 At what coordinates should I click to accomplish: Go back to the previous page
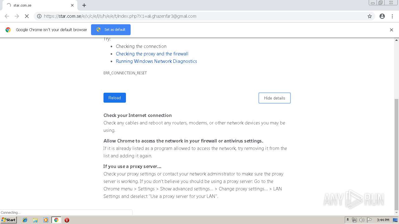coord(7,16)
